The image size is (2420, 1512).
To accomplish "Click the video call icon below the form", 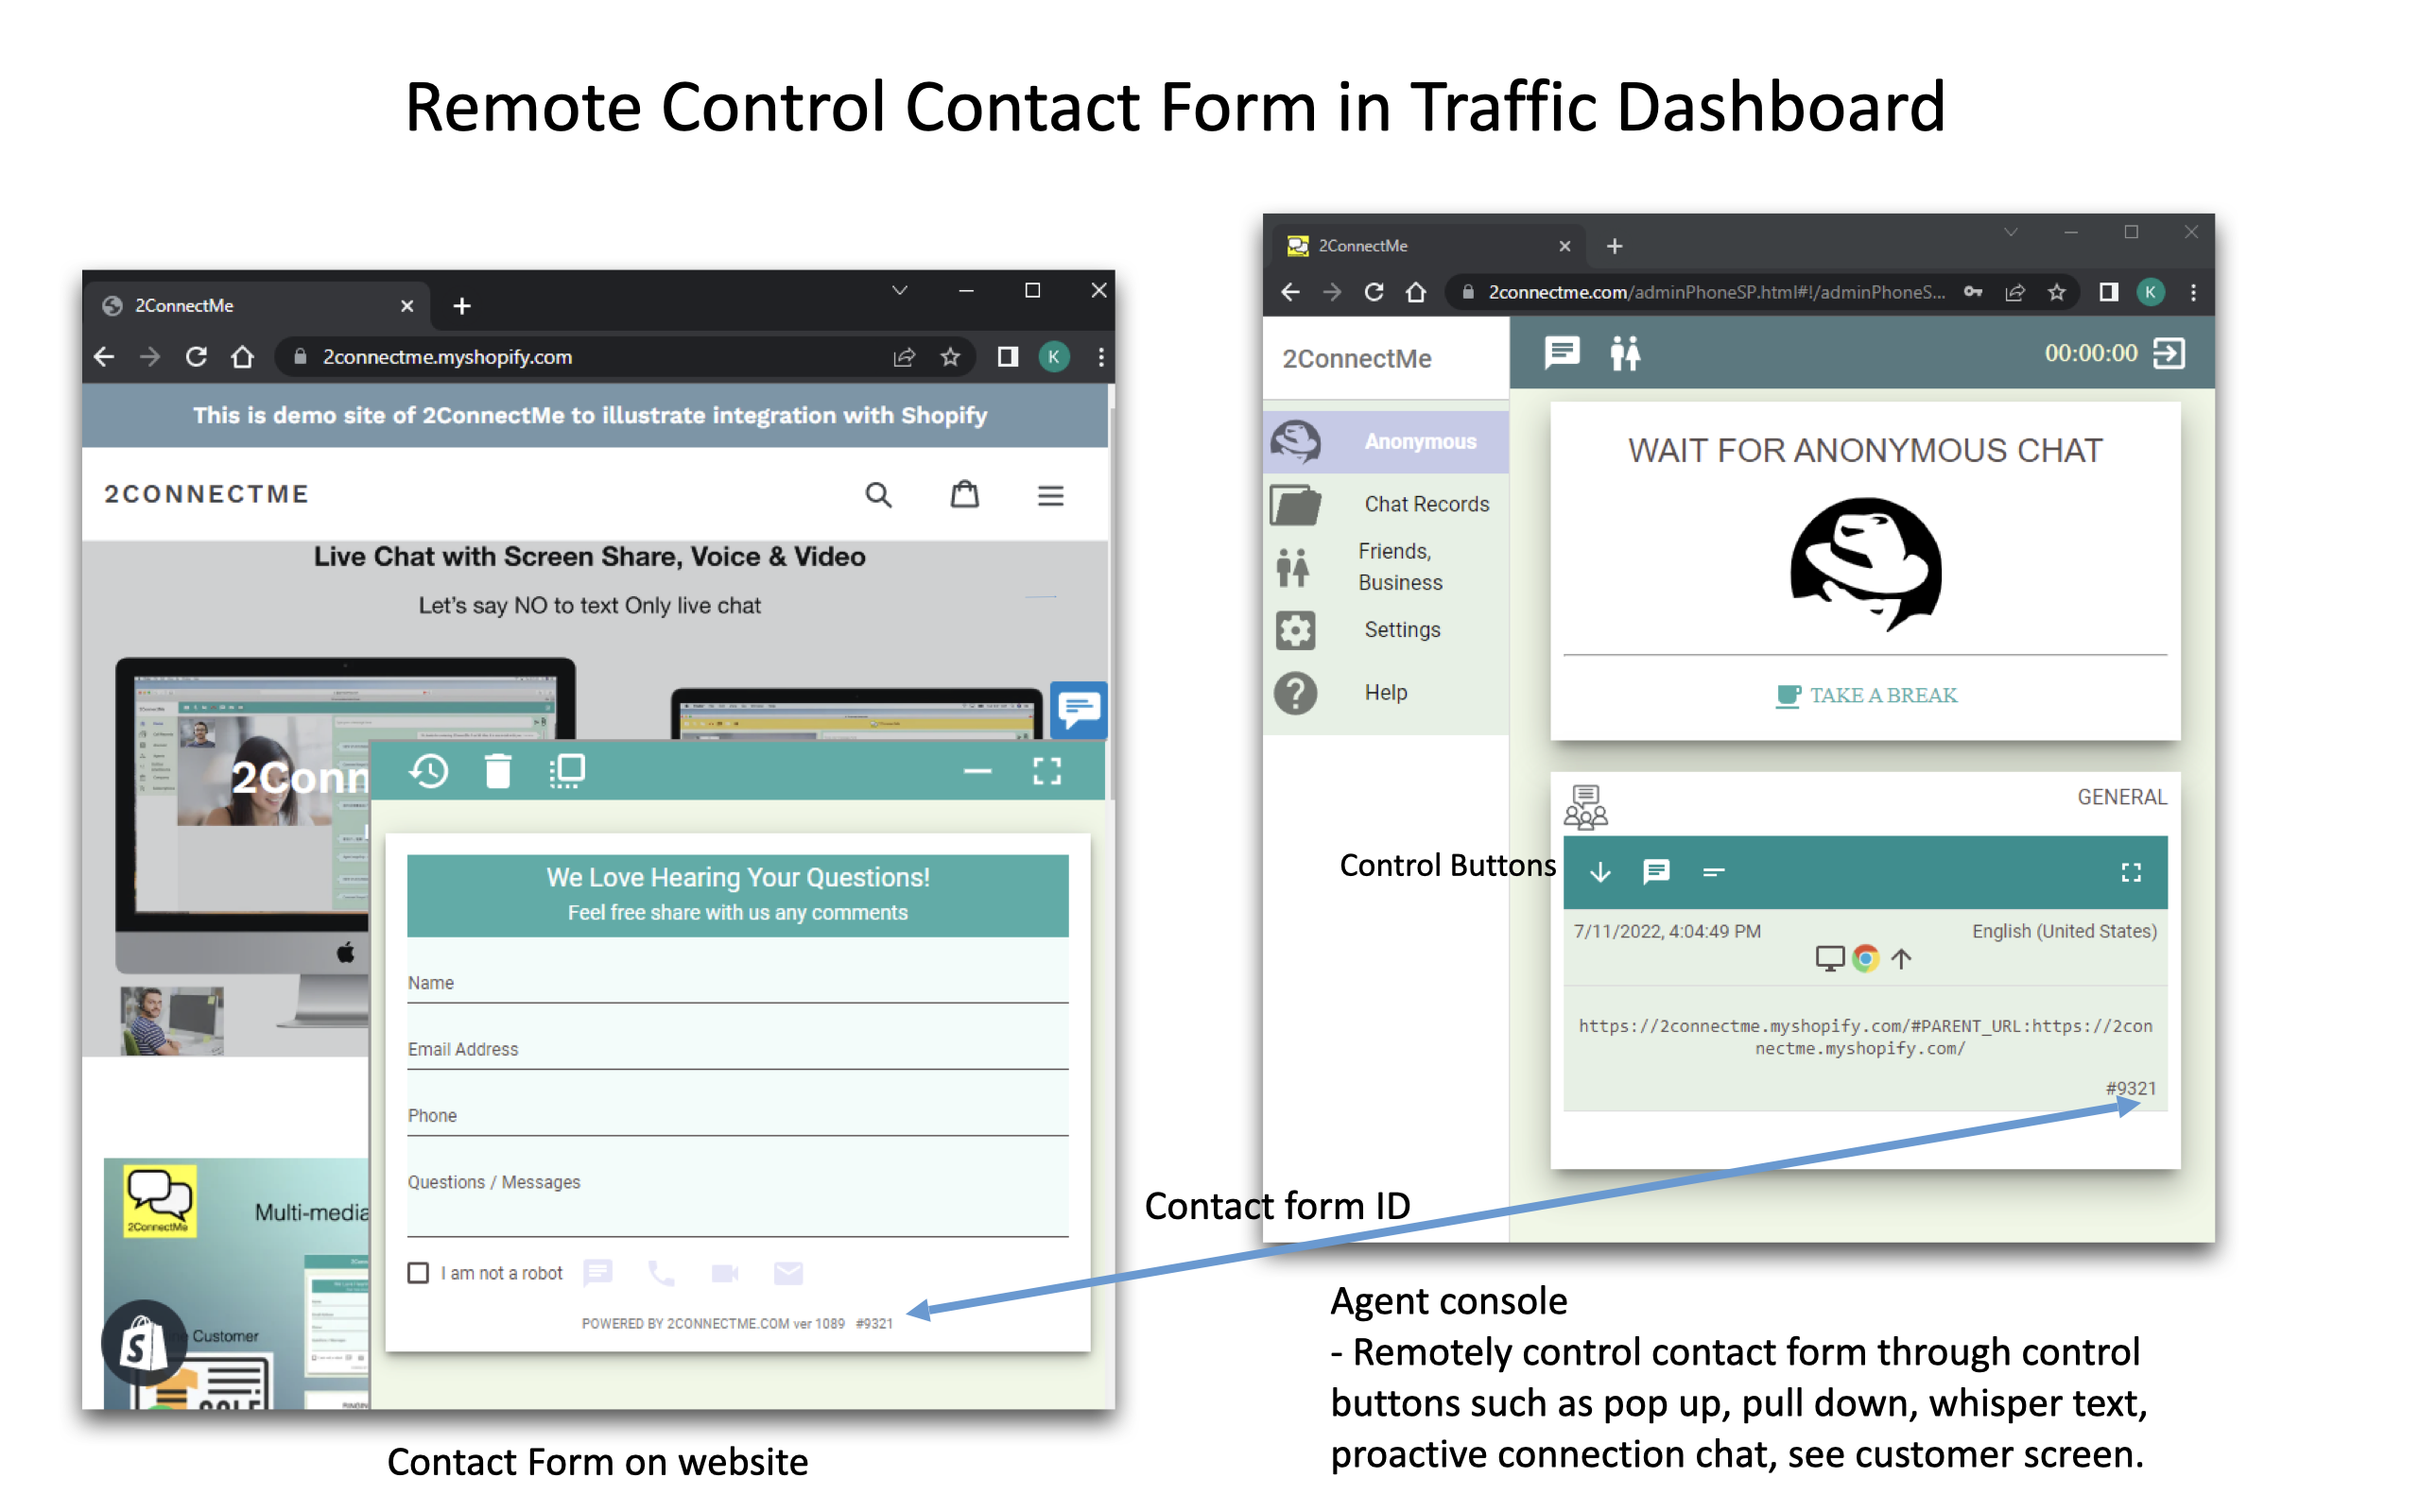I will (x=725, y=1273).
